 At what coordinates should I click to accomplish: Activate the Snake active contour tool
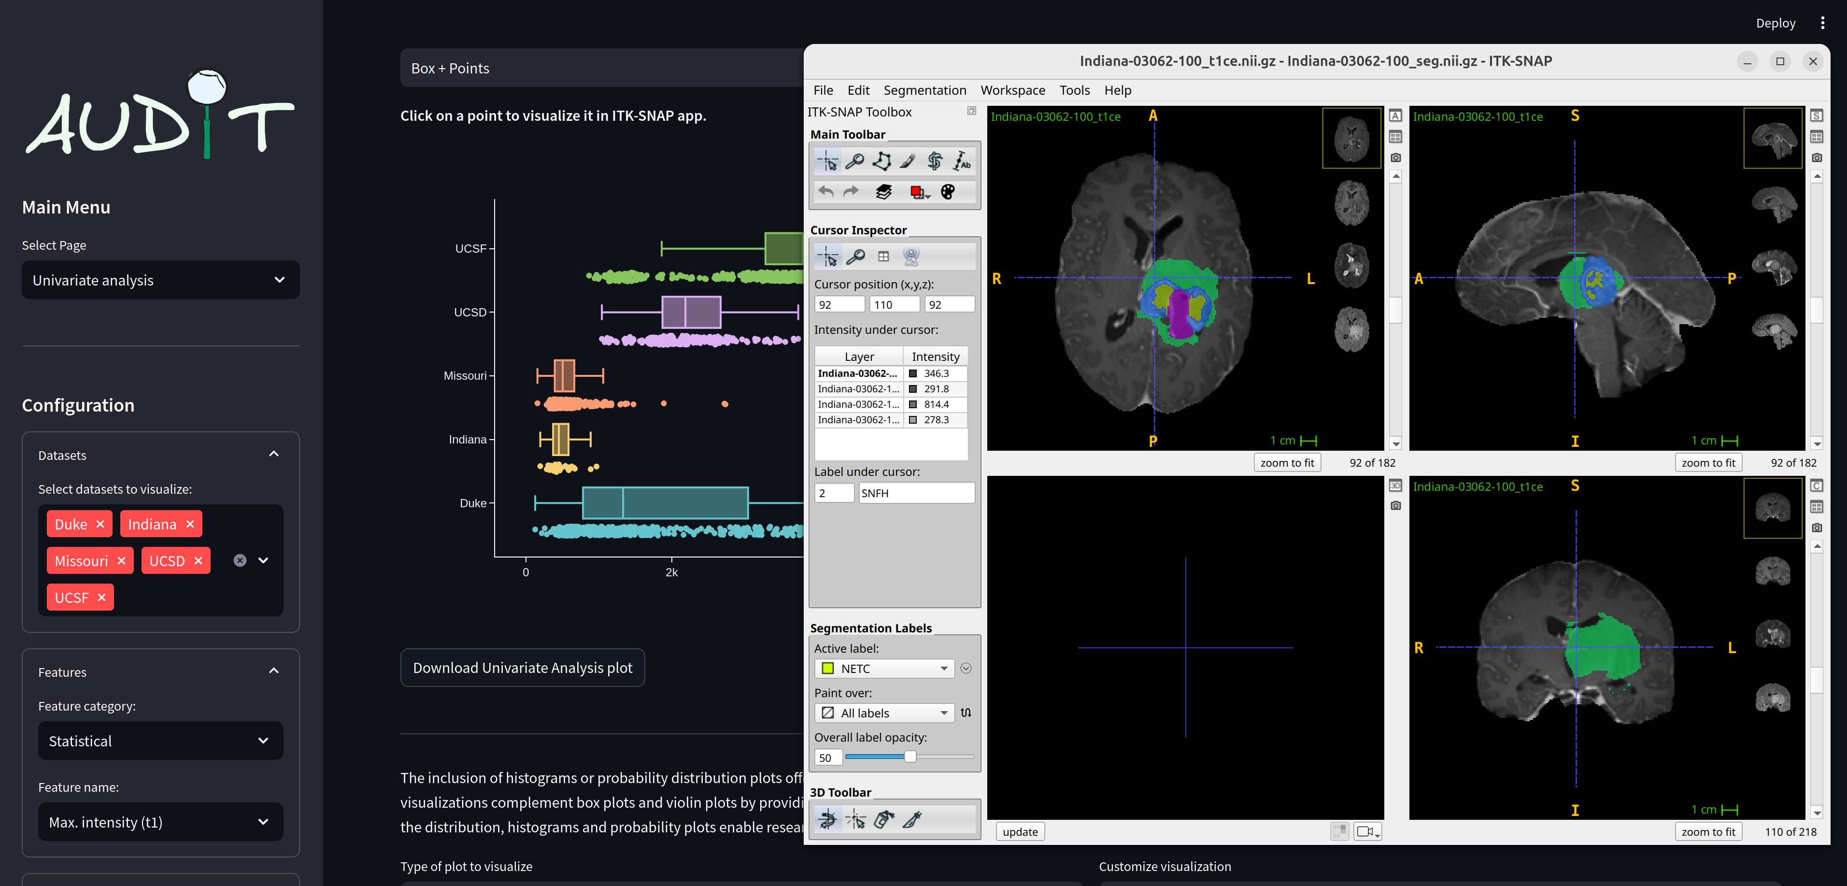[934, 161]
